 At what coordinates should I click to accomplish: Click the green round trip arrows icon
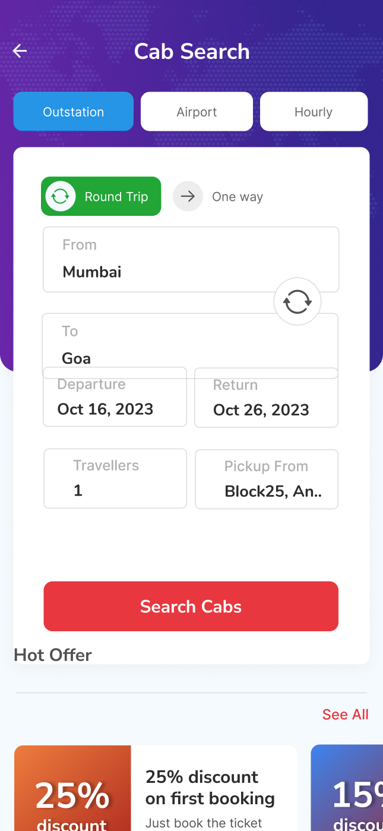60,197
